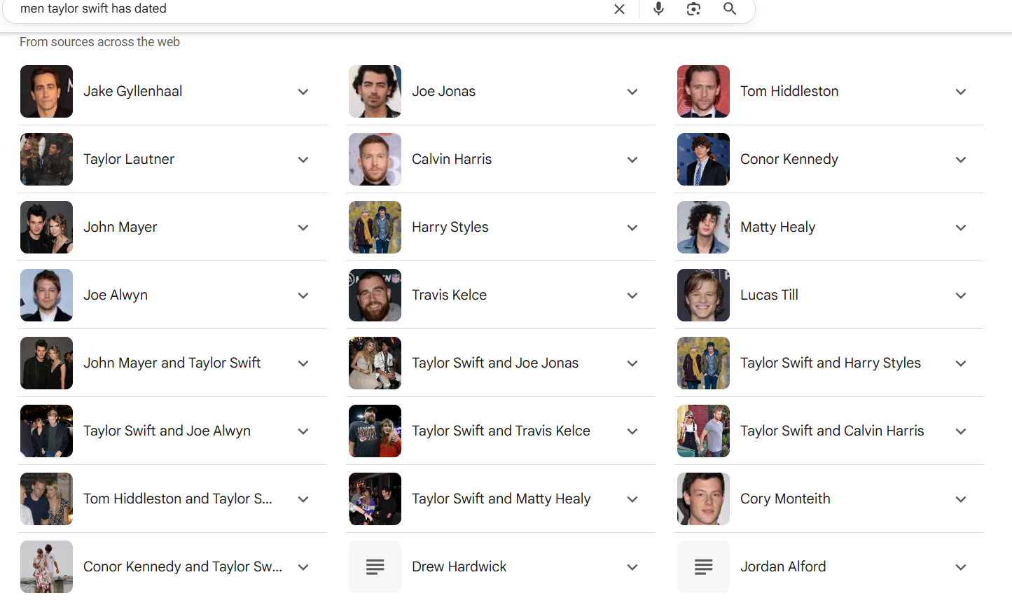Select the 'Cory Monteith' name text
Image resolution: width=1012 pixels, height=605 pixels.
(785, 499)
